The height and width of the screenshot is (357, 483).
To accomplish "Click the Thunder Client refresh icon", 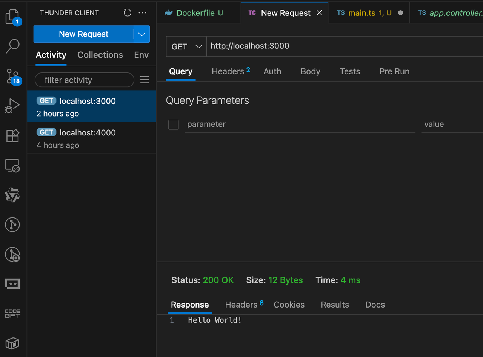I will (128, 13).
